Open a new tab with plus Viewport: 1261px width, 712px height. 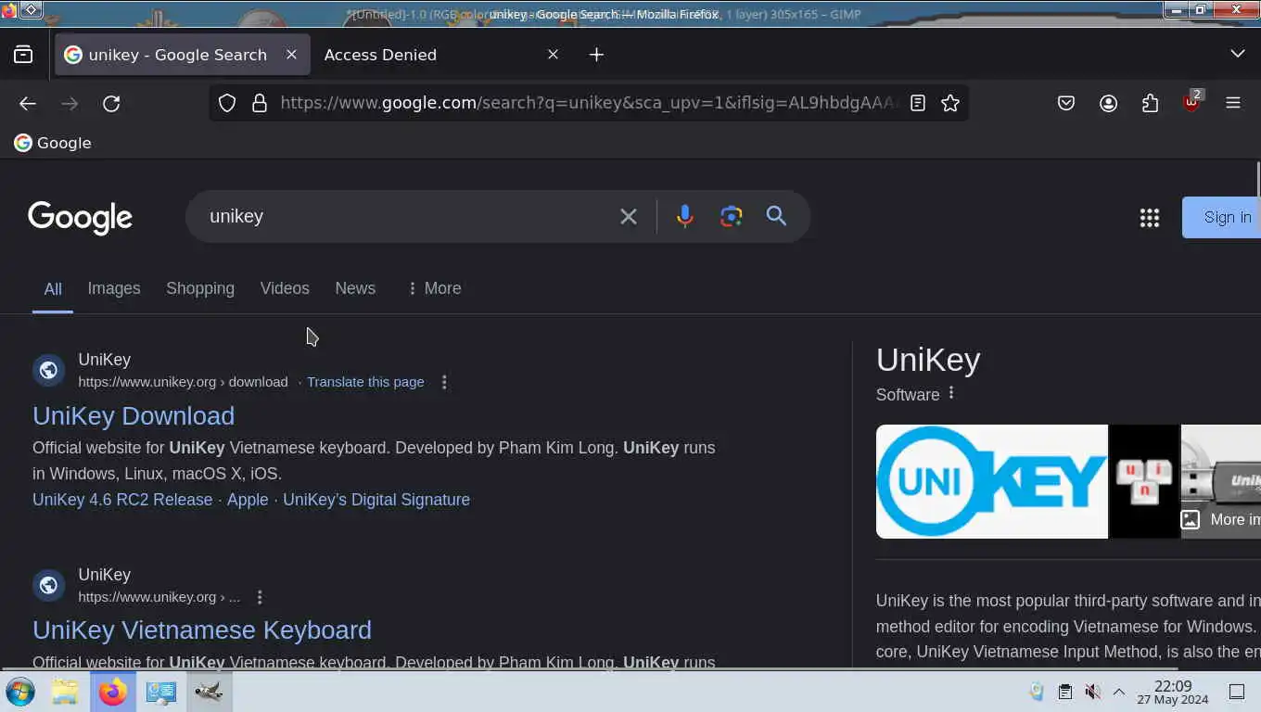pyautogui.click(x=596, y=55)
